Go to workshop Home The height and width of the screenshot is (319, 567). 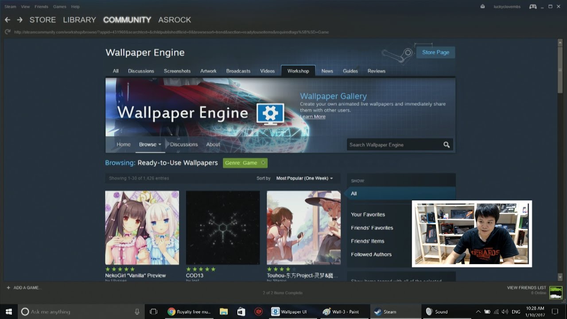click(124, 144)
